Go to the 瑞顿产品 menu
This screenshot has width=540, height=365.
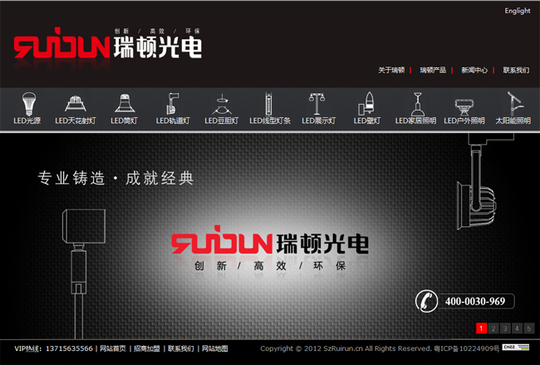[x=433, y=71]
